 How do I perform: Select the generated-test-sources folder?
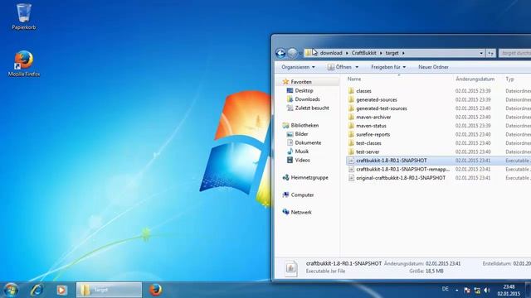tap(382, 108)
